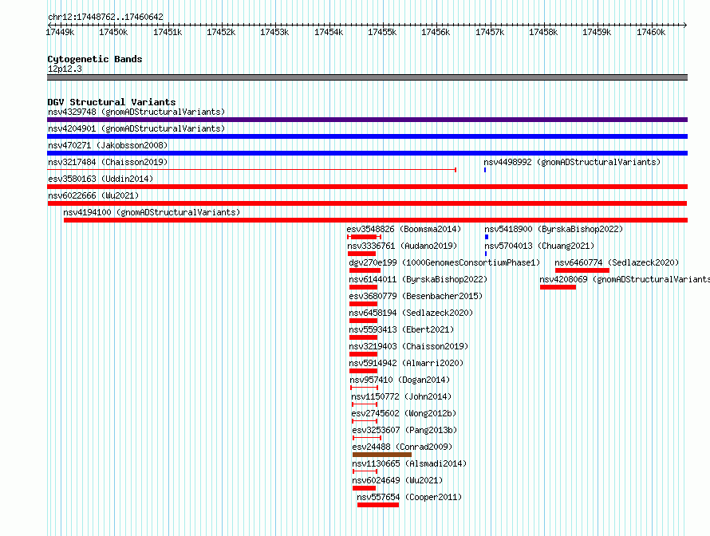Screen dimensions: 710x536
Task: Click esv3253607 (Pang2013b) label
Action: pos(404,430)
